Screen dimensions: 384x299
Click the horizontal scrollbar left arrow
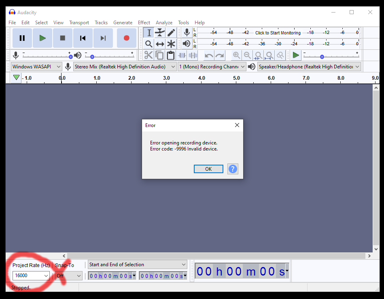pos(64,256)
